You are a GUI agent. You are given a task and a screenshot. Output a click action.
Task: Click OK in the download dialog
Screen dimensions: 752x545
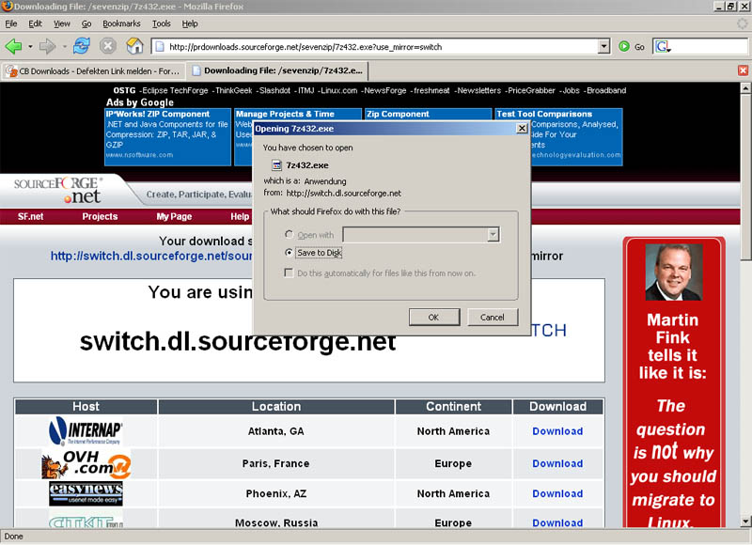(x=433, y=317)
